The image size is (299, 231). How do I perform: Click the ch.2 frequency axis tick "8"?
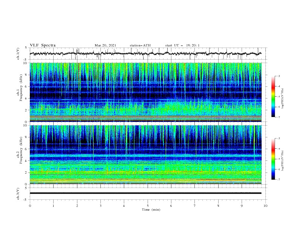coord(26,137)
